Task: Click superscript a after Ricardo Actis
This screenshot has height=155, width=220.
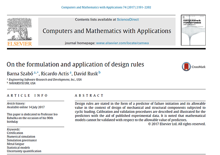Action: [70, 73]
